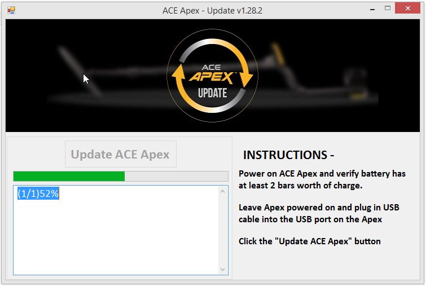This screenshot has height=286, width=426.
Task: Click the log scrollbar up arrow
Action: click(222, 191)
